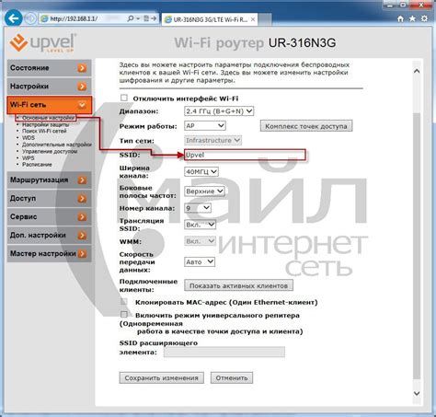This screenshot has height=417, width=436.
Task: Enable универсального репитера mode checkbox
Action: [124, 315]
